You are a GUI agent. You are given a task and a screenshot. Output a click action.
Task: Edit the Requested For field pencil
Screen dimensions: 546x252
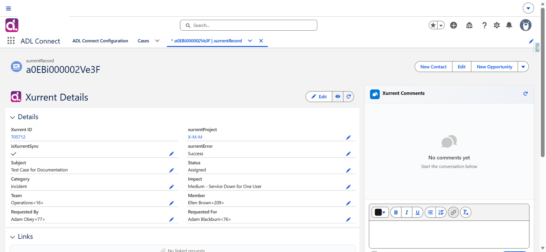[348, 219]
